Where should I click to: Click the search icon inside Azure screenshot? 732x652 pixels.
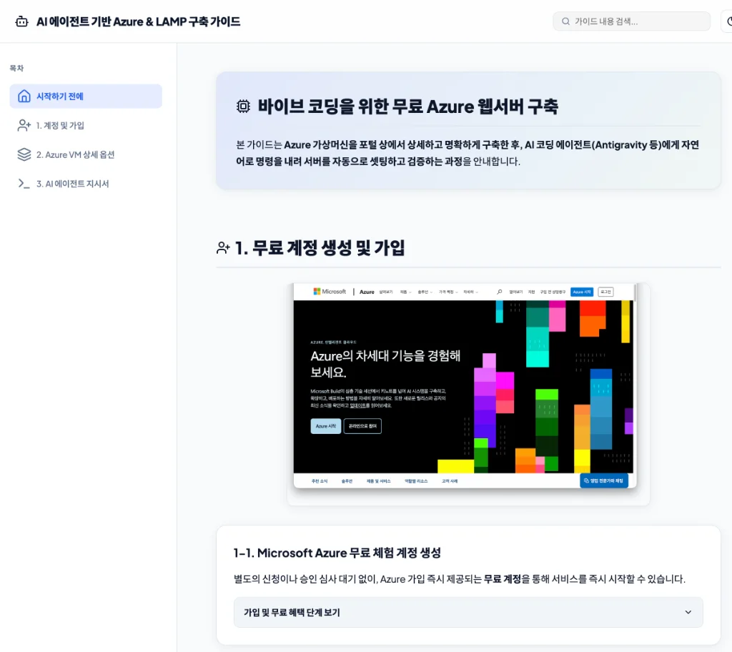(500, 292)
